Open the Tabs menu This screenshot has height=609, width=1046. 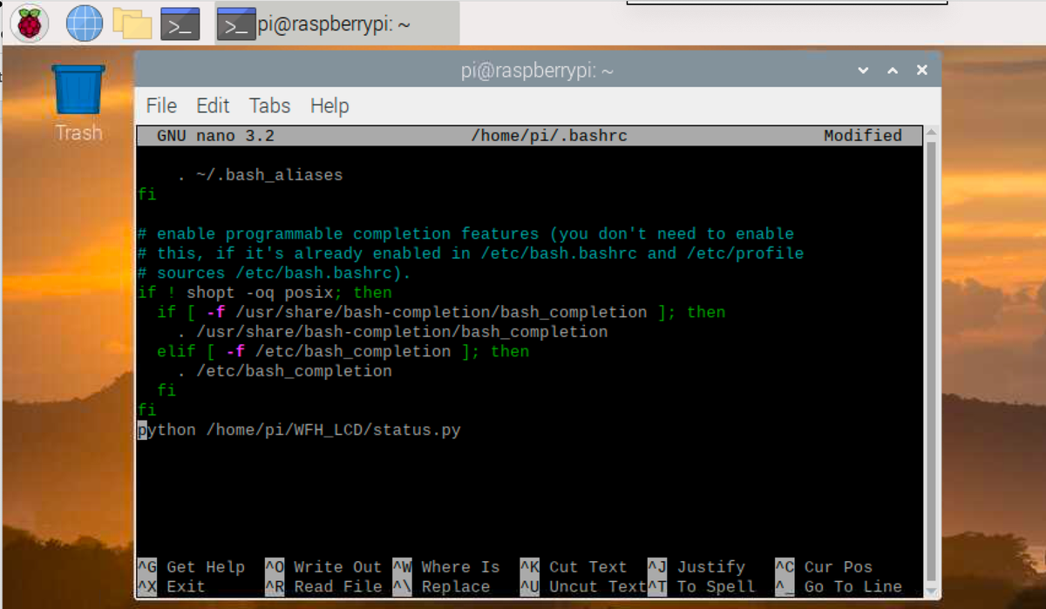[268, 105]
